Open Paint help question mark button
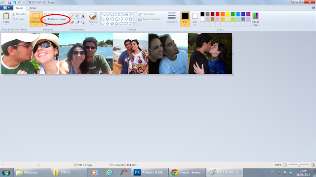 (x=314, y=8)
